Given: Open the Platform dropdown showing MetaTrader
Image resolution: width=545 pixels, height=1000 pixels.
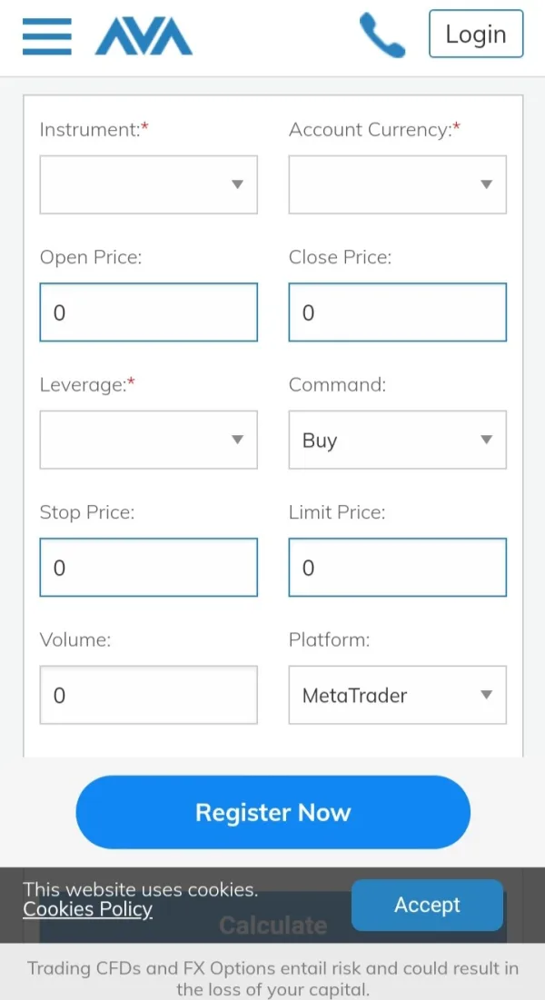Looking at the screenshot, I should [397, 695].
